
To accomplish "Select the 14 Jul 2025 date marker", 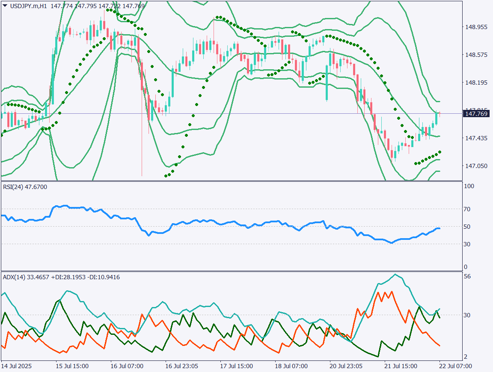I will [16, 366].
